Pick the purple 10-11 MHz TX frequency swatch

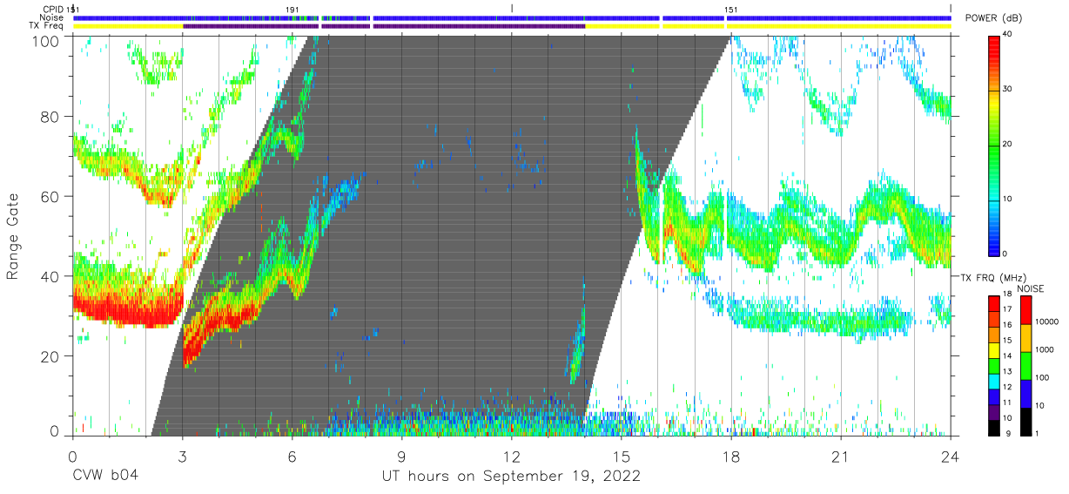click(x=994, y=411)
